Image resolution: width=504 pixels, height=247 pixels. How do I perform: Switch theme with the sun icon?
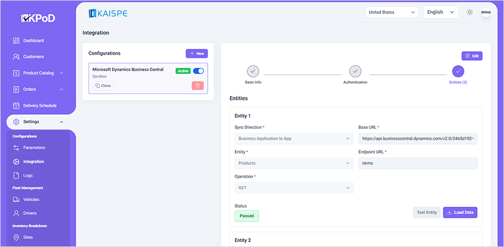(x=470, y=12)
